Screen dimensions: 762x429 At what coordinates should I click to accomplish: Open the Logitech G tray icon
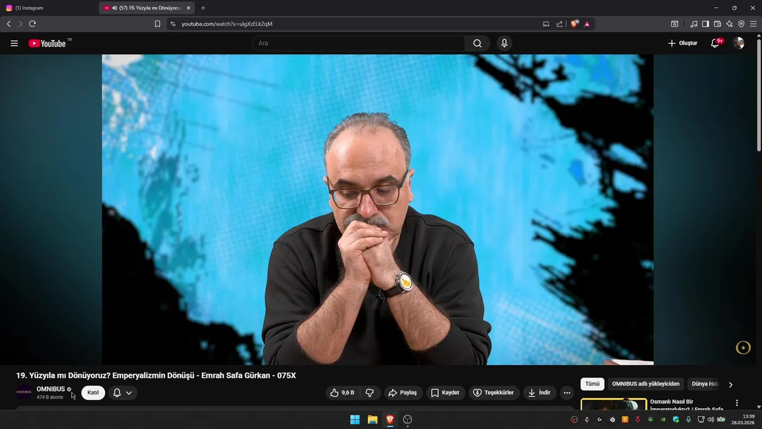click(599, 419)
